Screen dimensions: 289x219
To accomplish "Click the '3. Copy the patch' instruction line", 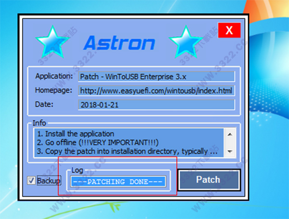I will tap(127, 151).
